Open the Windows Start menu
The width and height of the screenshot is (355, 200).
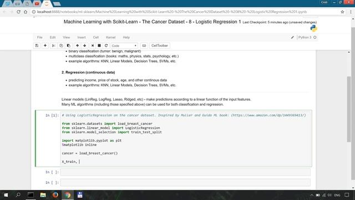[6, 195]
